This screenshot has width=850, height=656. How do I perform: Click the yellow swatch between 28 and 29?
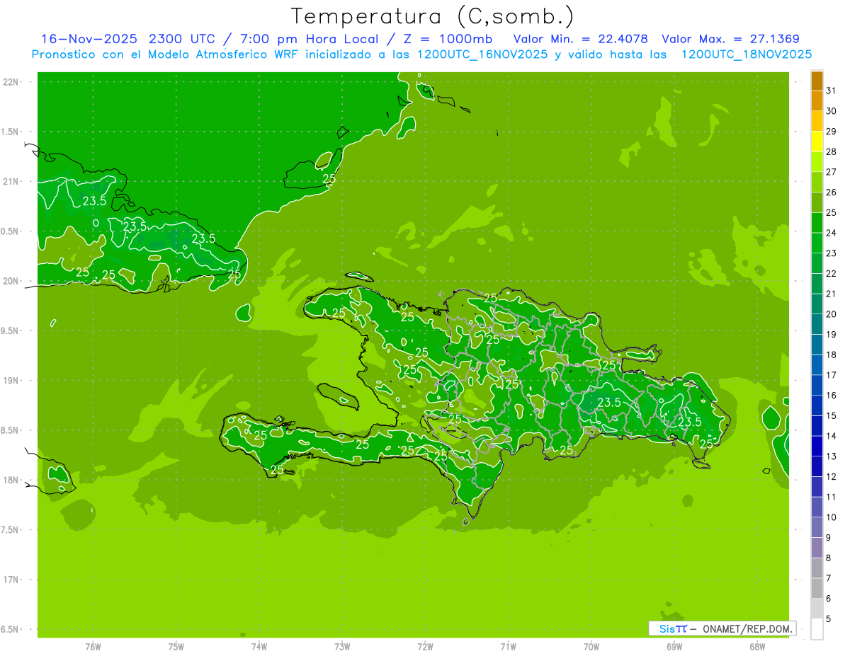[x=817, y=142]
